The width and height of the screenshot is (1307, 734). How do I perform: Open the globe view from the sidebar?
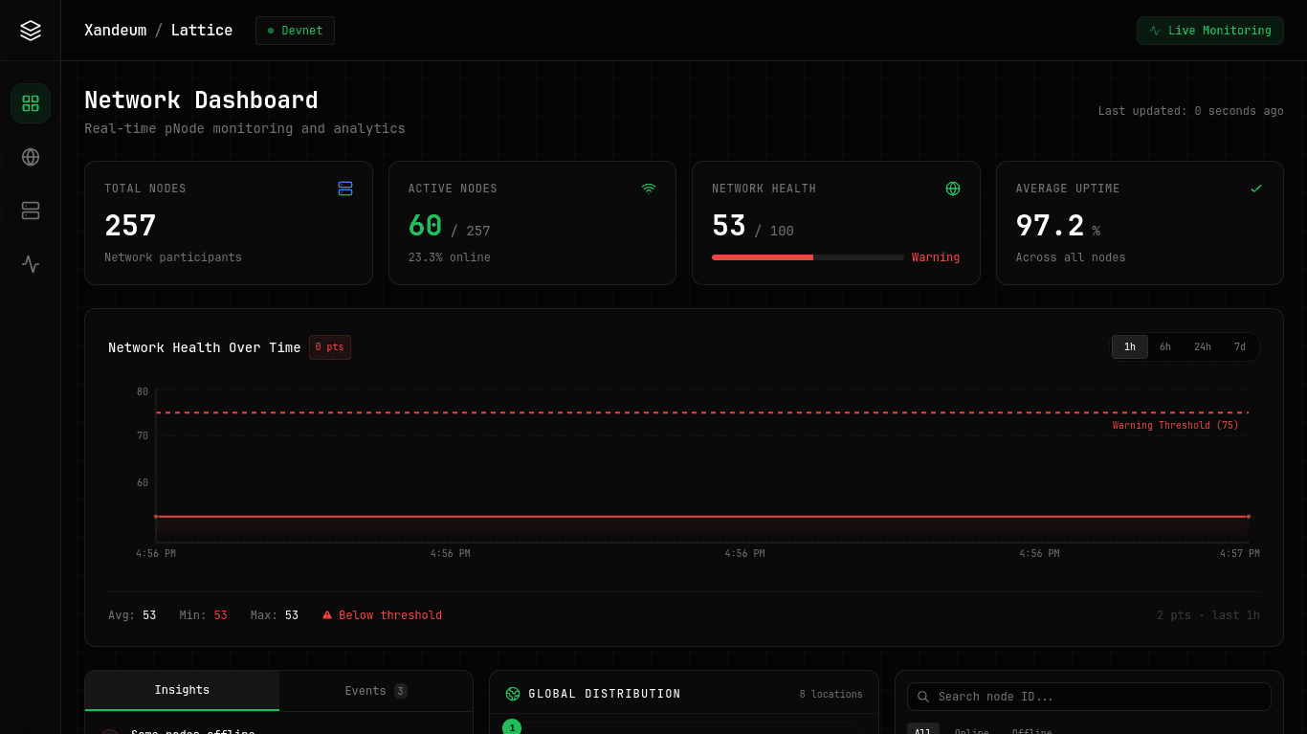30,157
